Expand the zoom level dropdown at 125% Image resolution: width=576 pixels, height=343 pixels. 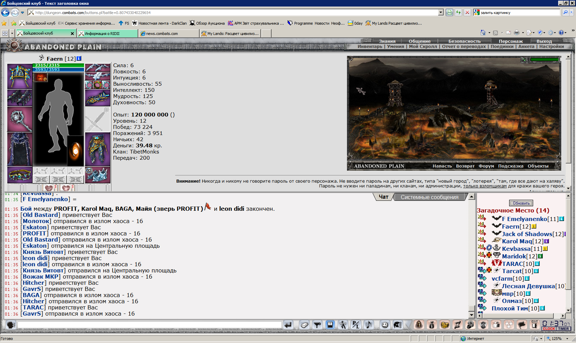pos(567,339)
